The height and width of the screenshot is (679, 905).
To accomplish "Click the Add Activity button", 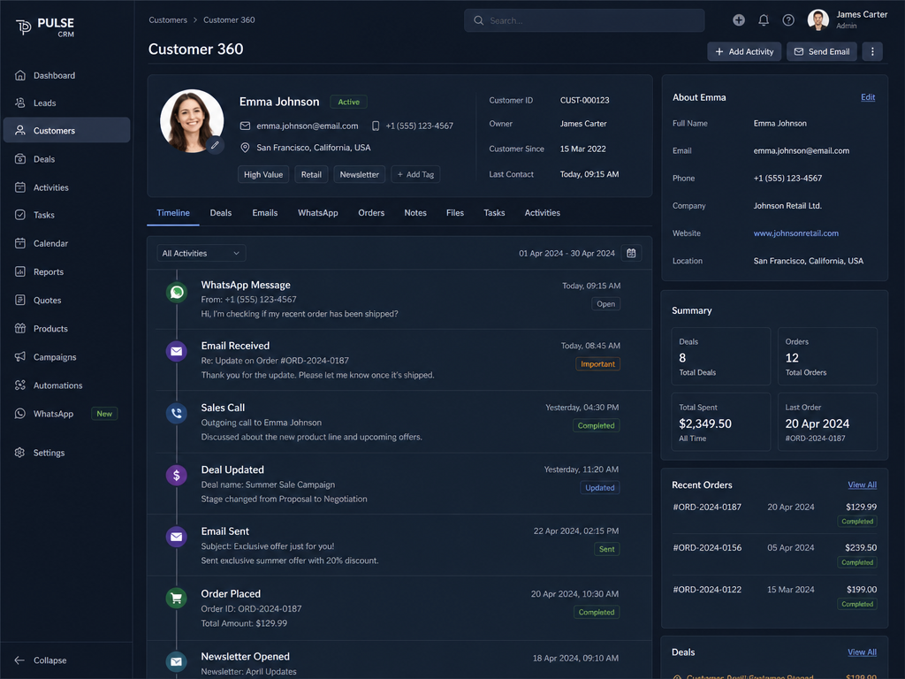I will pos(744,51).
